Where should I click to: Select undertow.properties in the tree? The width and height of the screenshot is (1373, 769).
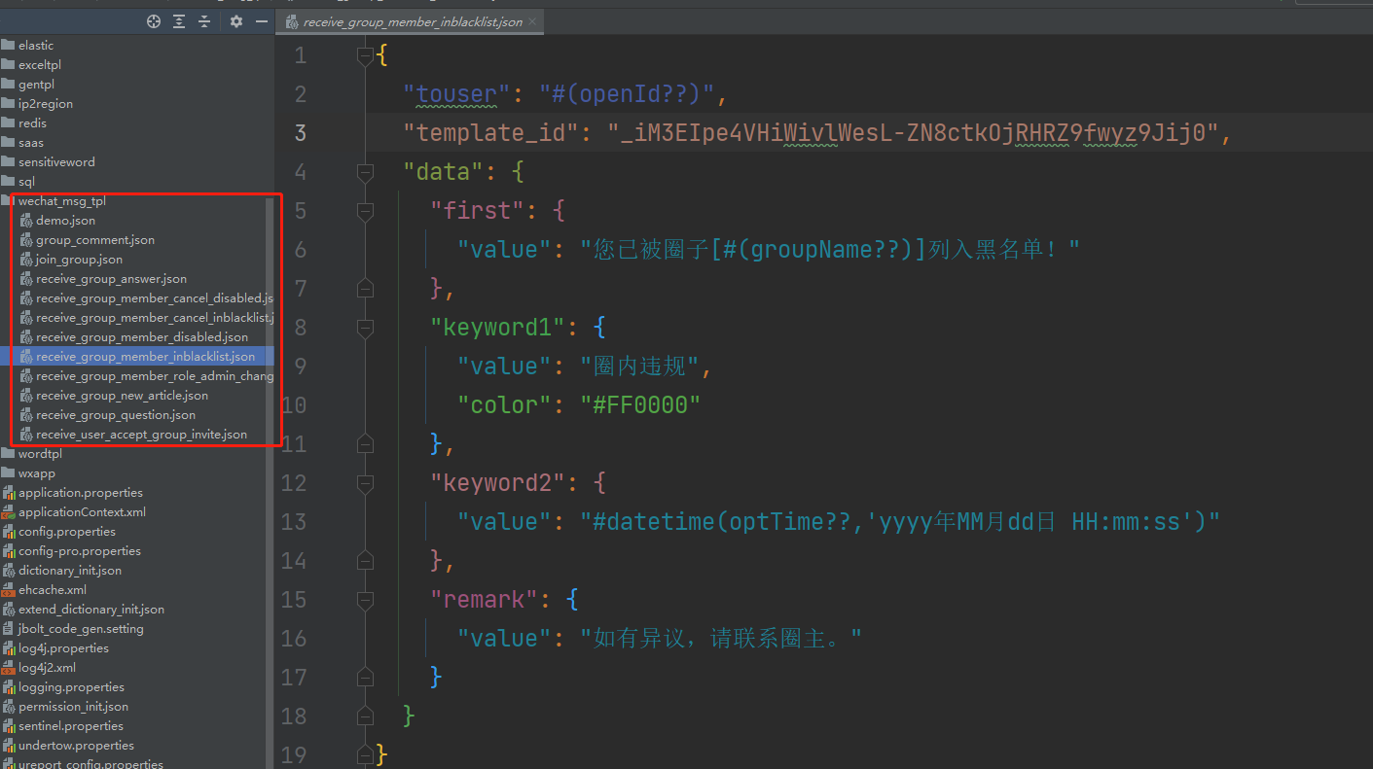pyautogui.click(x=76, y=746)
